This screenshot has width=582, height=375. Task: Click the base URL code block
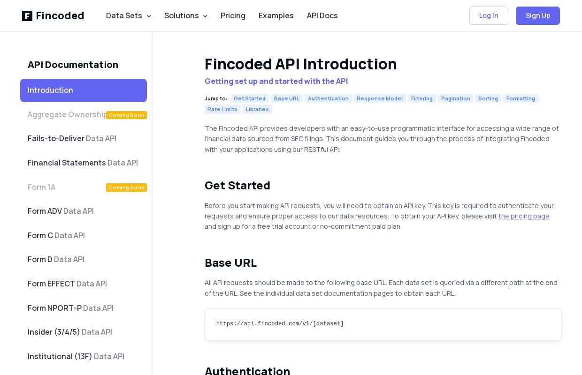383,324
